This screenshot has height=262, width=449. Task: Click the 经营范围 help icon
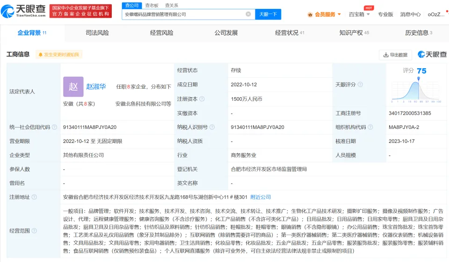[x=34, y=231]
